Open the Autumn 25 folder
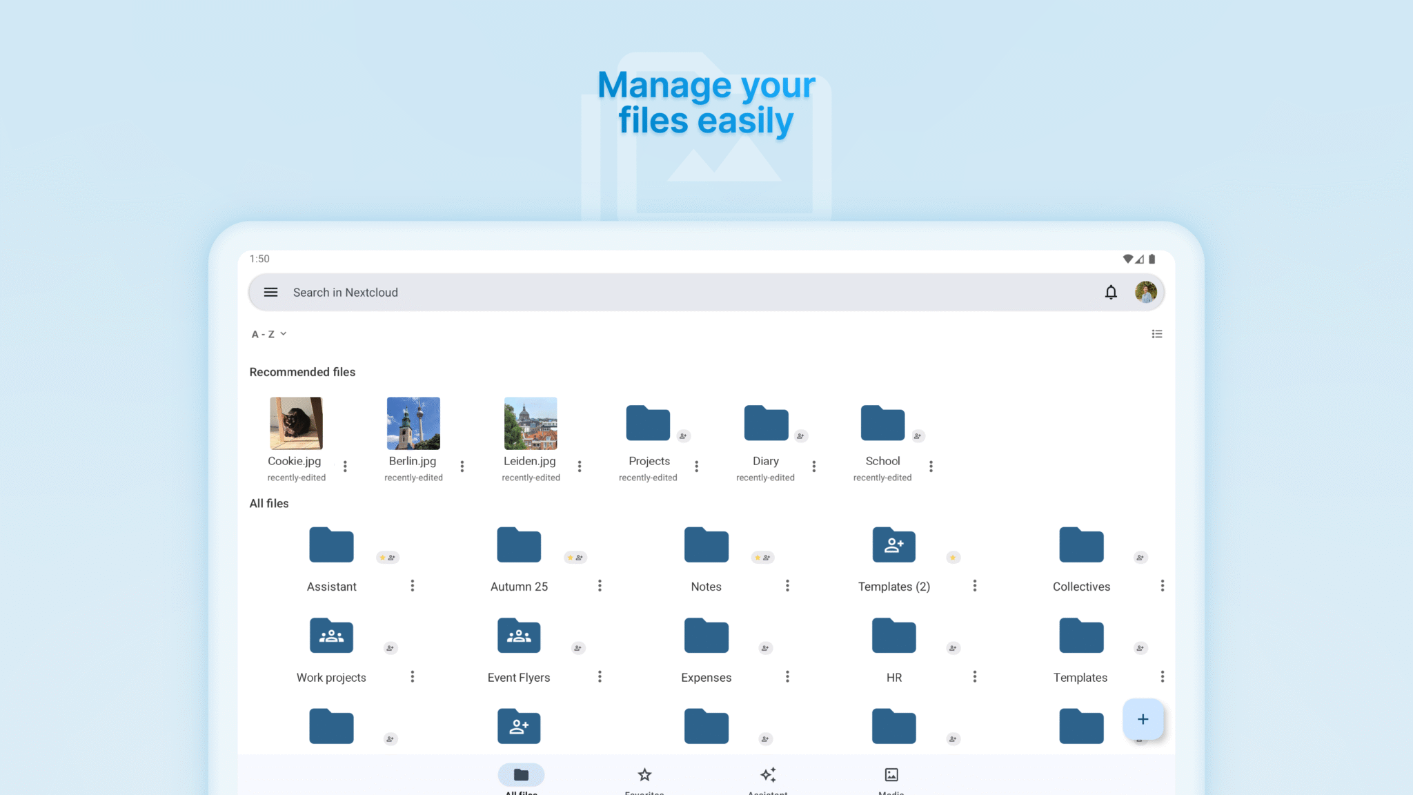 pyautogui.click(x=519, y=545)
